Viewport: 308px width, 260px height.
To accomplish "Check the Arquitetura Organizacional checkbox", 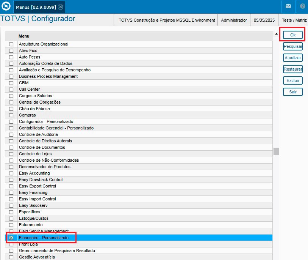I will [x=11, y=44].
